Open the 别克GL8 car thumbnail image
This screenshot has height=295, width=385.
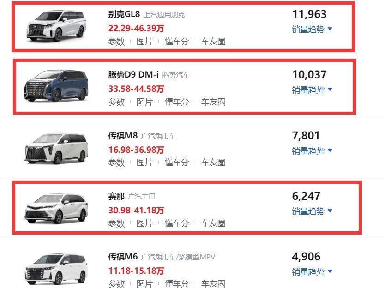coord(56,25)
